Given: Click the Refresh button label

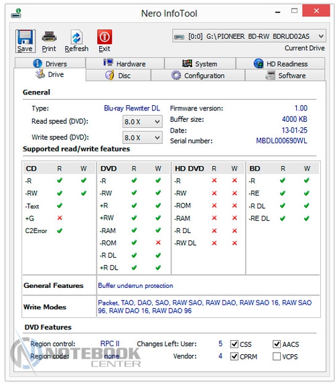Looking at the screenshot, I should tap(76, 49).
